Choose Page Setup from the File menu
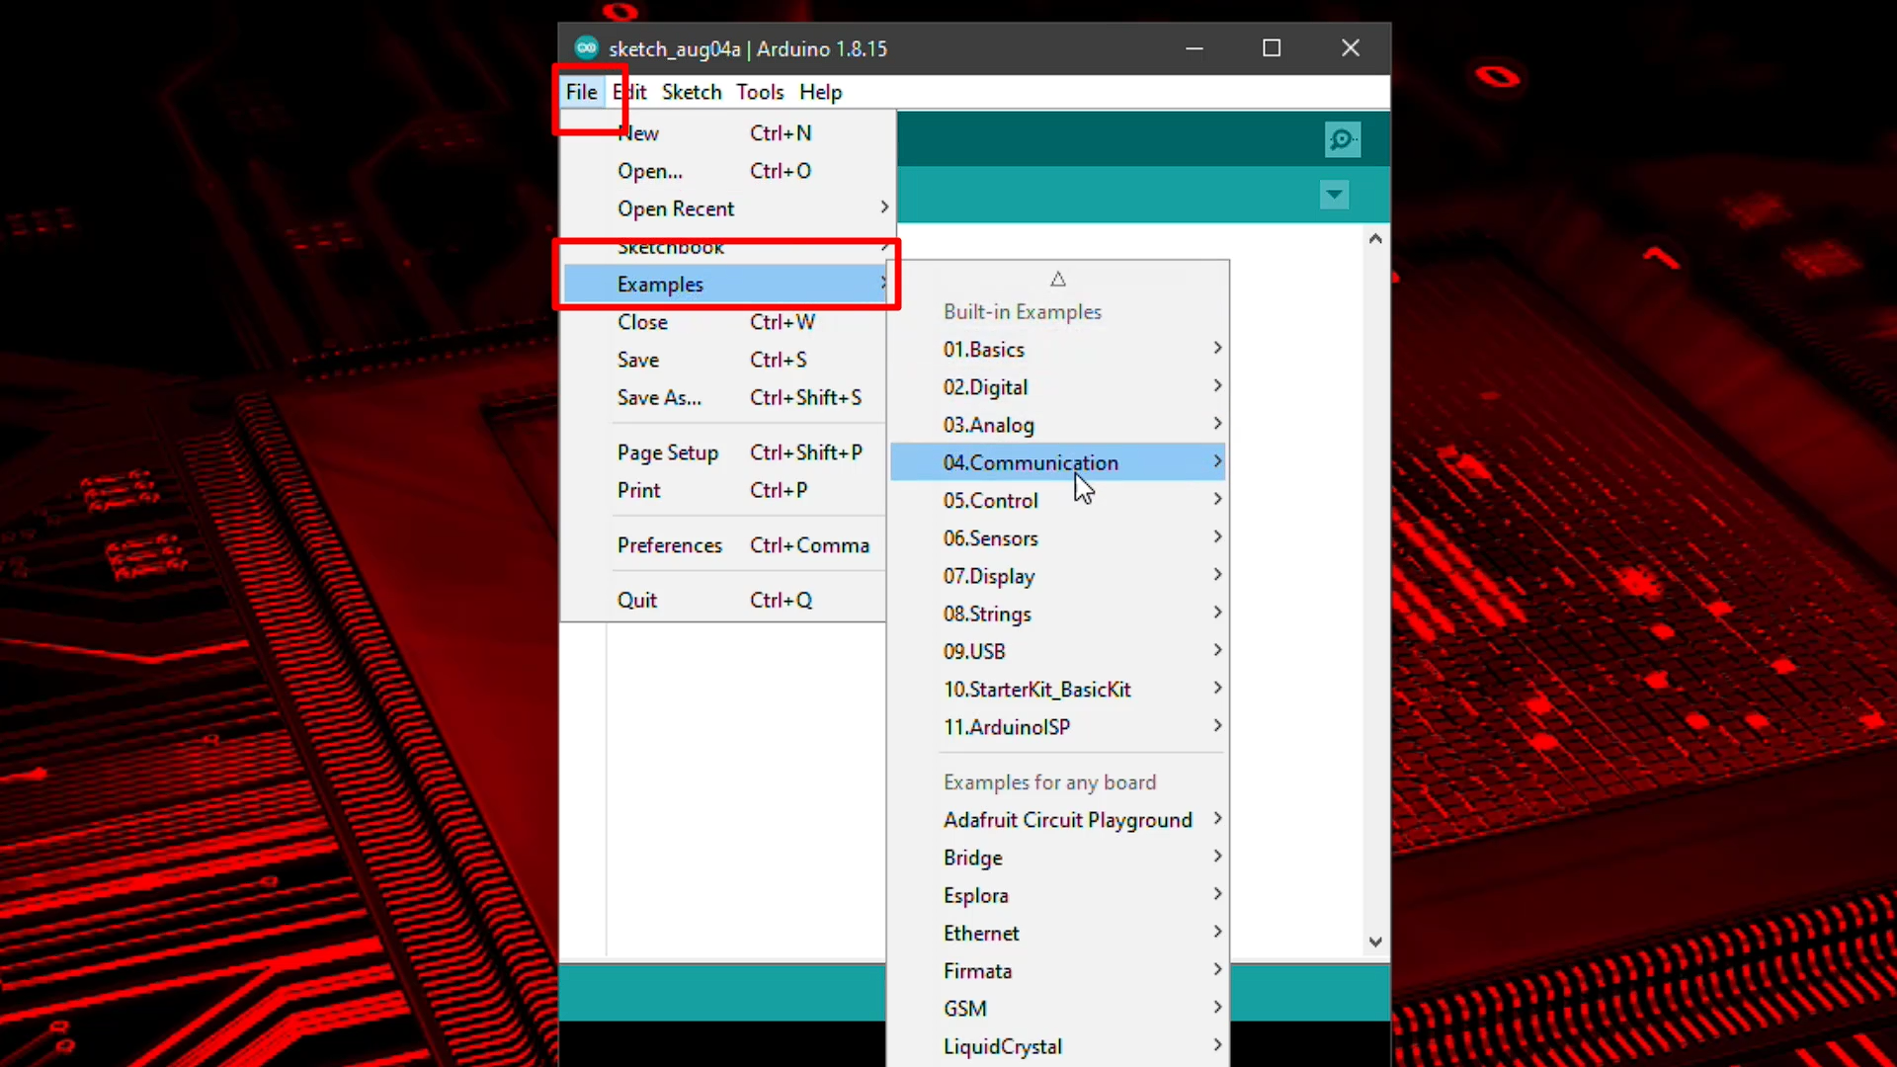This screenshot has height=1067, width=1897. point(668,451)
